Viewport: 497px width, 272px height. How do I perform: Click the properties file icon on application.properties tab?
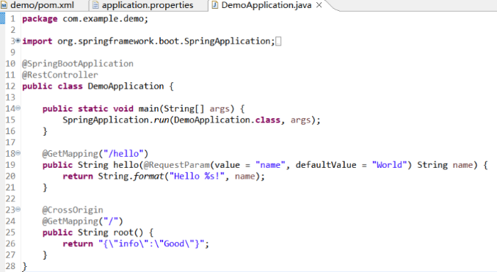95,5
